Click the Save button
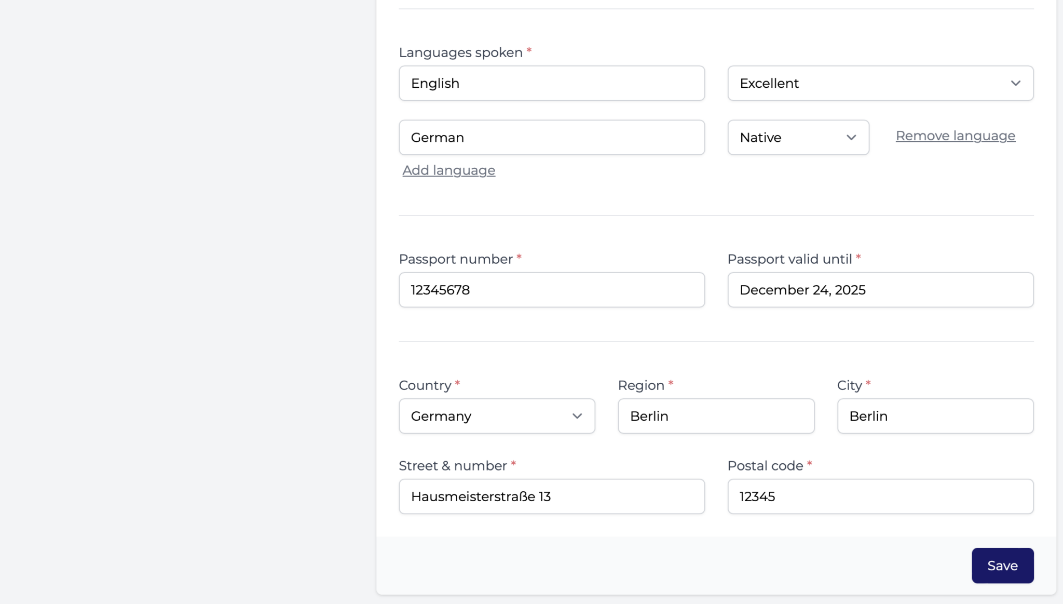 [1002, 566]
